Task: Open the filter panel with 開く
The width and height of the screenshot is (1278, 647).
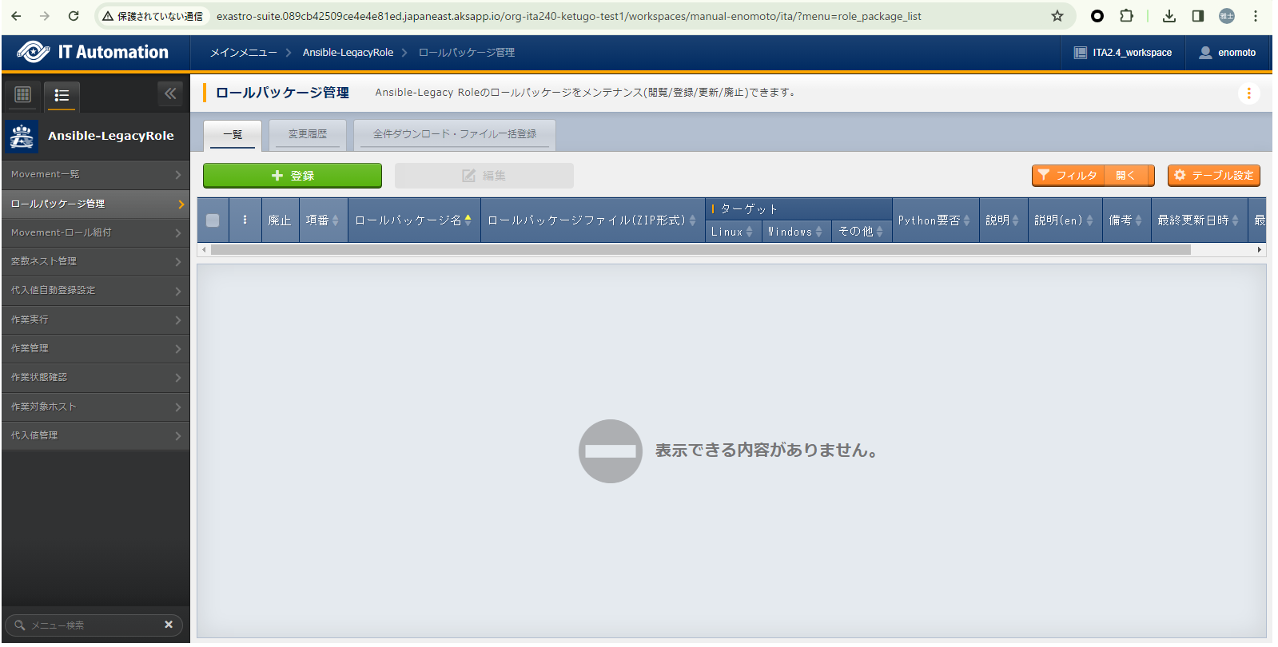Action: point(1125,176)
